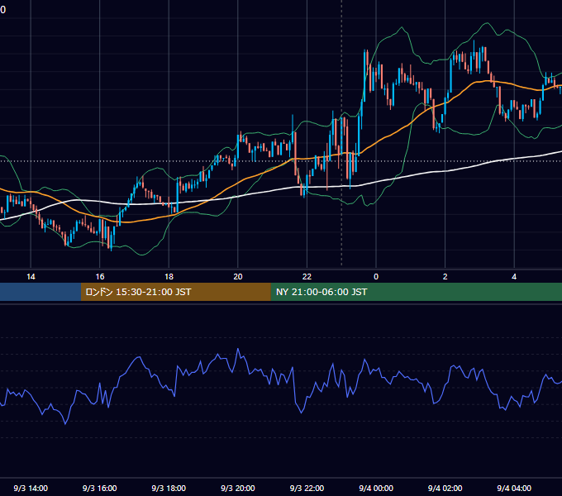The image size is (562, 496).
Task: Click the 22 hour label on price chart axis
Action: (x=307, y=277)
